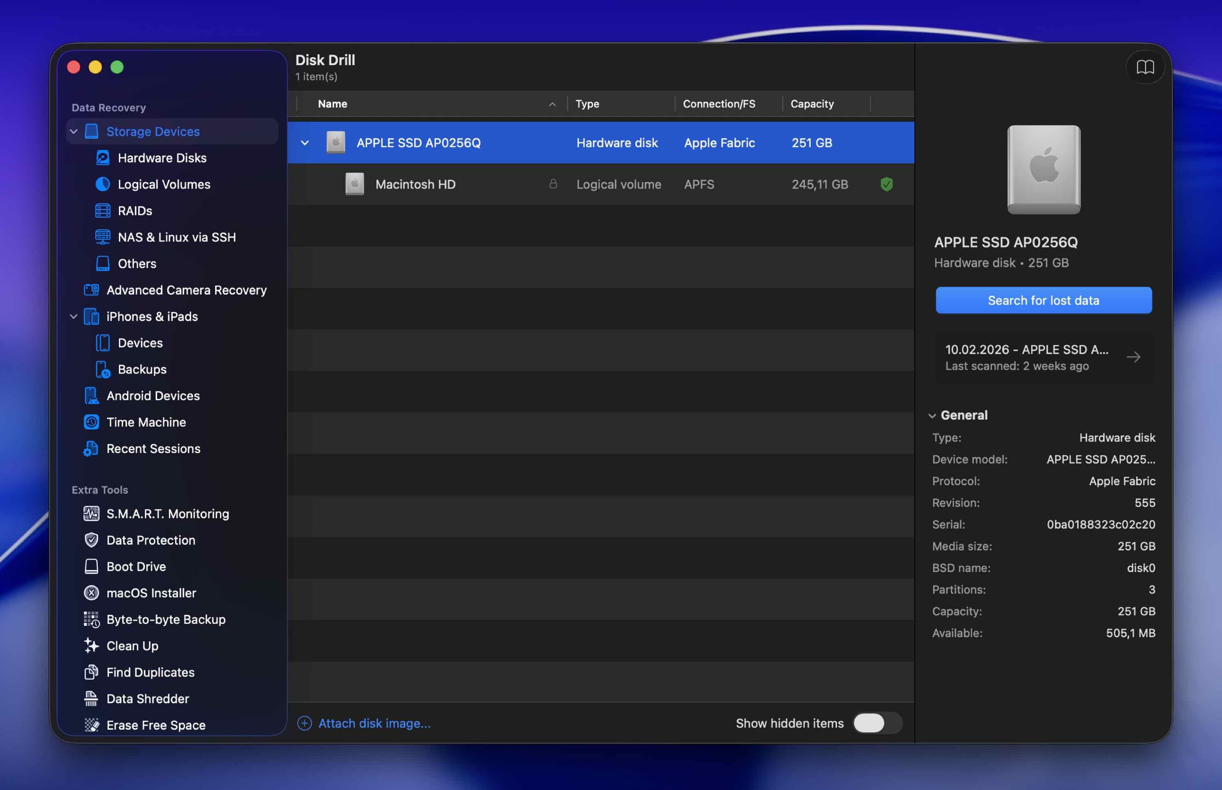The width and height of the screenshot is (1222, 790).
Task: Sort the list by the Name column header
Action: click(x=333, y=104)
